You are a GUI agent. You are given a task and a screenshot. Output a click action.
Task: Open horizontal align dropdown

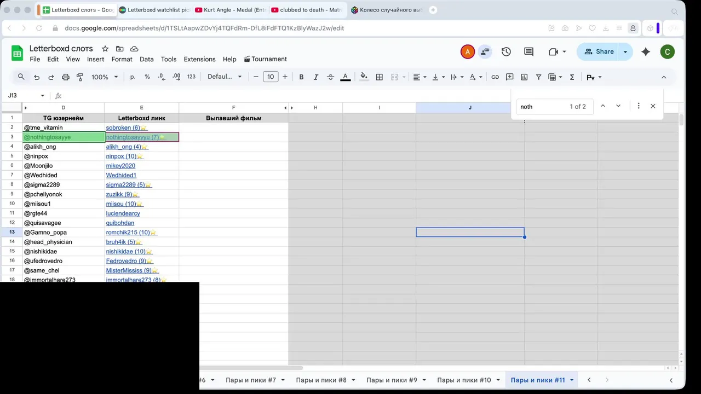tap(420, 77)
